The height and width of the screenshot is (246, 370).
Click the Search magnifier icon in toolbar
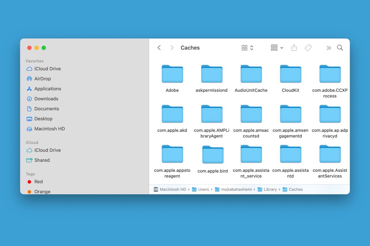pyautogui.click(x=340, y=48)
